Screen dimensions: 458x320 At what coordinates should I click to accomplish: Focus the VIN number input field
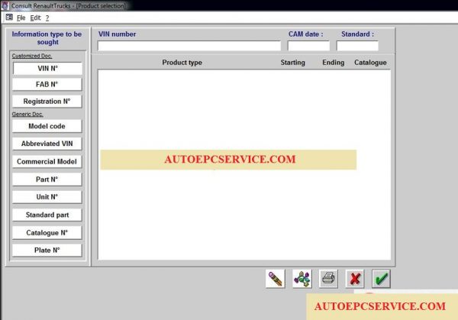click(189, 46)
